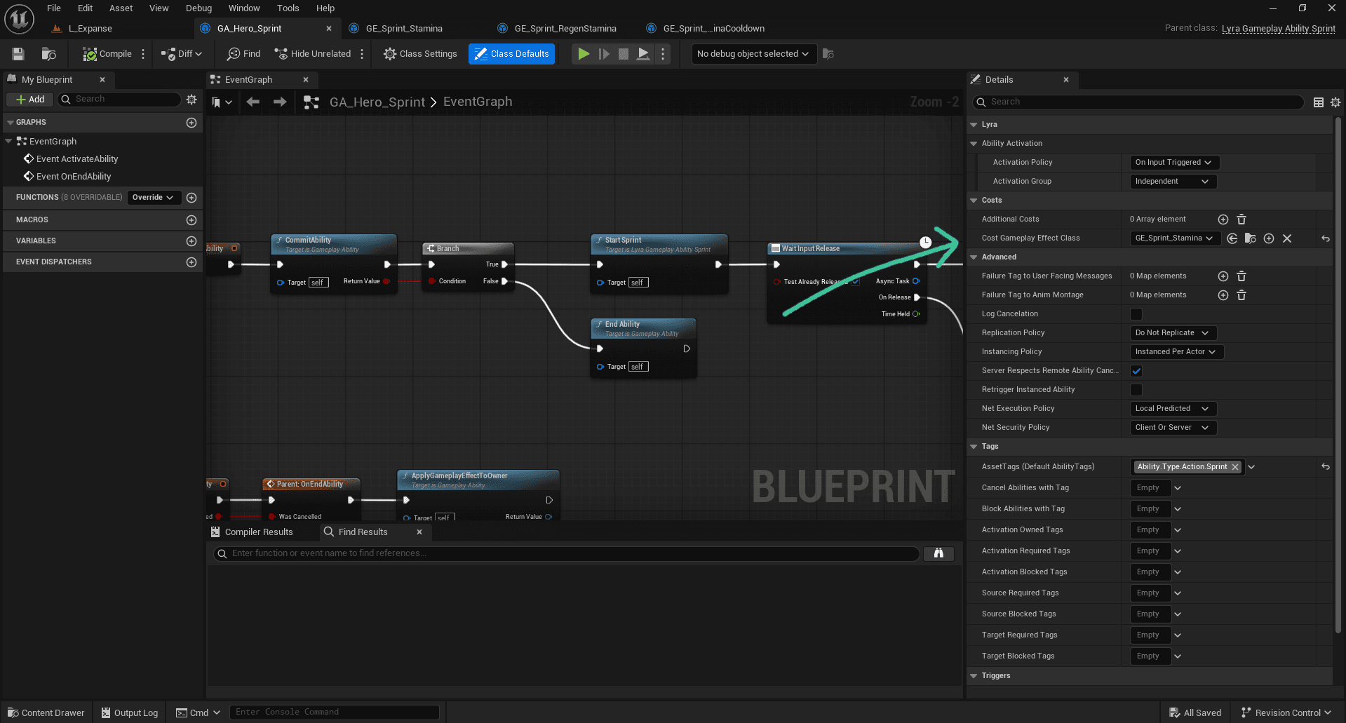Switch to GE_Sprint_RegenStamina tab
Screen dimensions: 1346x723
pos(565,29)
